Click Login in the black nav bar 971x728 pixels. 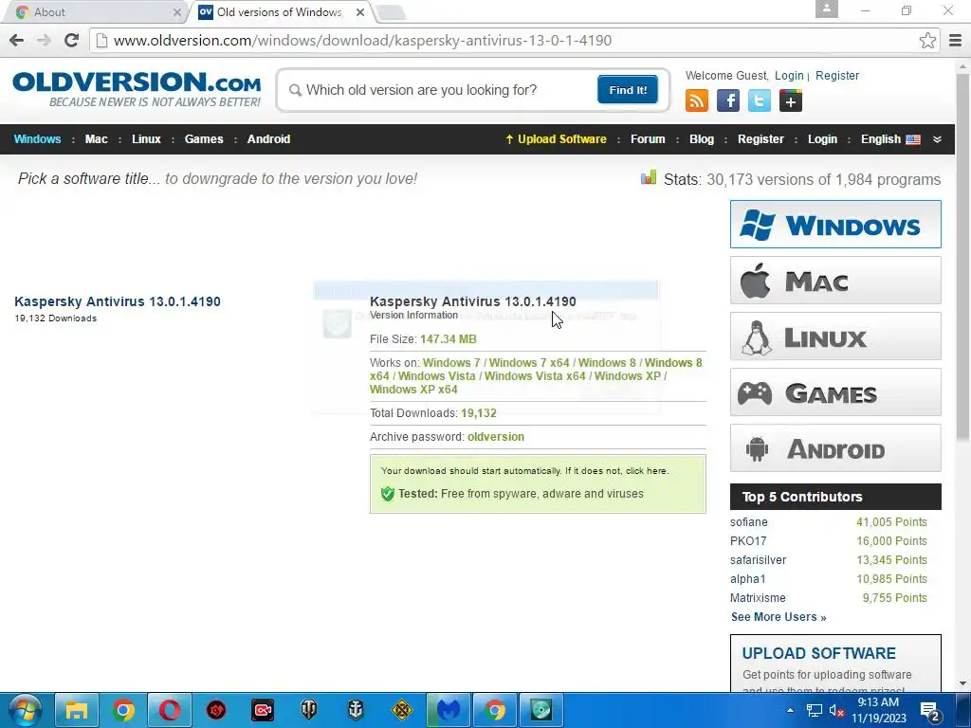click(x=822, y=138)
